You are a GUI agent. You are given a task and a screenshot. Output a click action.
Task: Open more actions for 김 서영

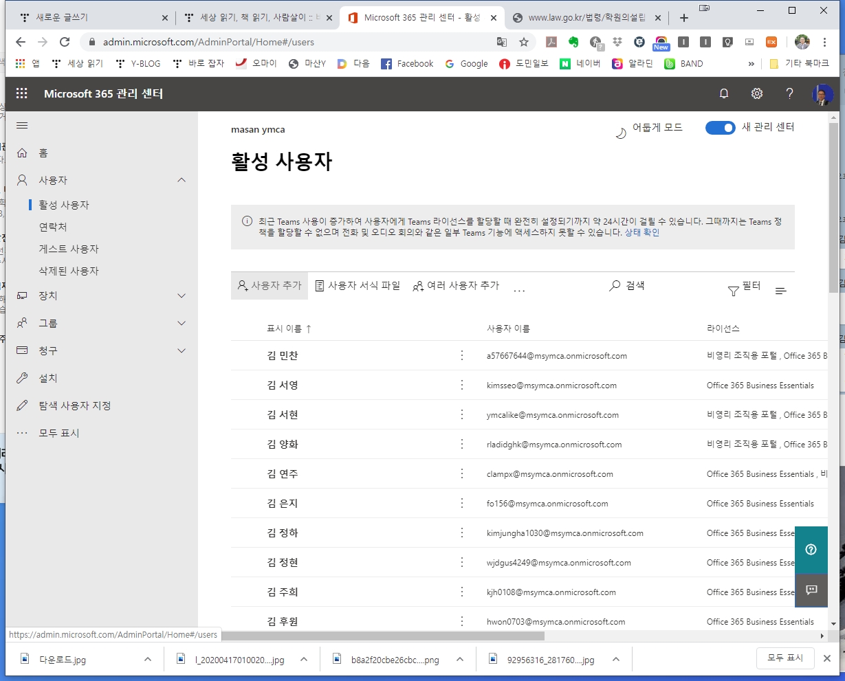click(462, 385)
